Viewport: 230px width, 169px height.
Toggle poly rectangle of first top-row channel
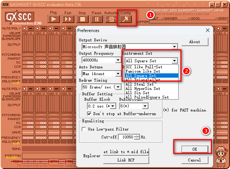[31, 28]
